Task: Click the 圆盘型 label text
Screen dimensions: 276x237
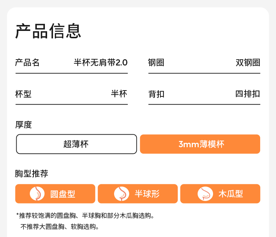Action: [x=63, y=194]
